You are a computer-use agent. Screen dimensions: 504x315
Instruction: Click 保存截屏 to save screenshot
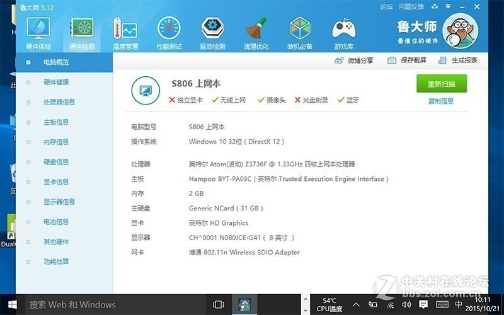click(407, 60)
